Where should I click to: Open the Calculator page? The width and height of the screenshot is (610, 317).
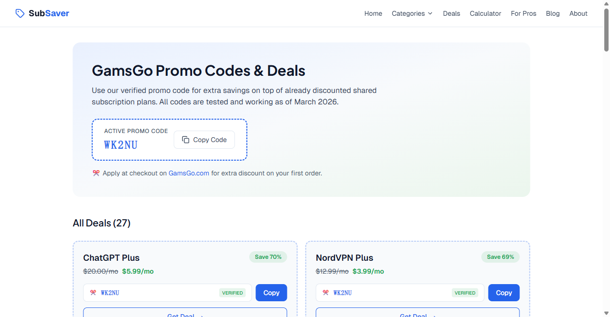pyautogui.click(x=485, y=13)
